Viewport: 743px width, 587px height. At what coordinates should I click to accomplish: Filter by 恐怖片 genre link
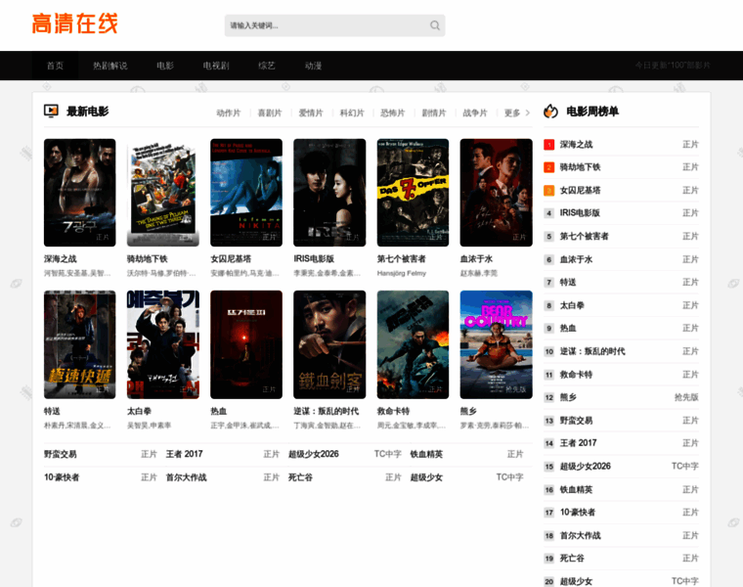click(393, 113)
